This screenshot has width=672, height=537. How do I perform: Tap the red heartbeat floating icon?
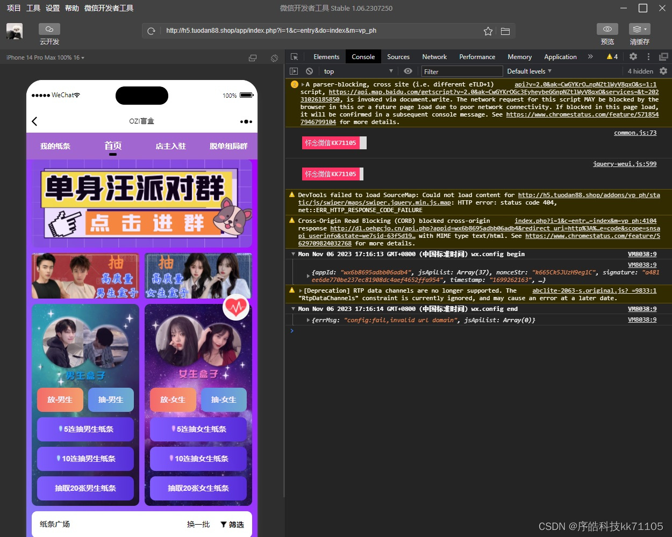pyautogui.click(x=236, y=307)
